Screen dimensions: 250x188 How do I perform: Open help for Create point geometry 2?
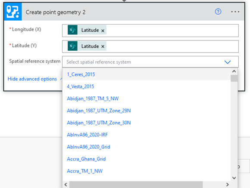tap(218, 12)
